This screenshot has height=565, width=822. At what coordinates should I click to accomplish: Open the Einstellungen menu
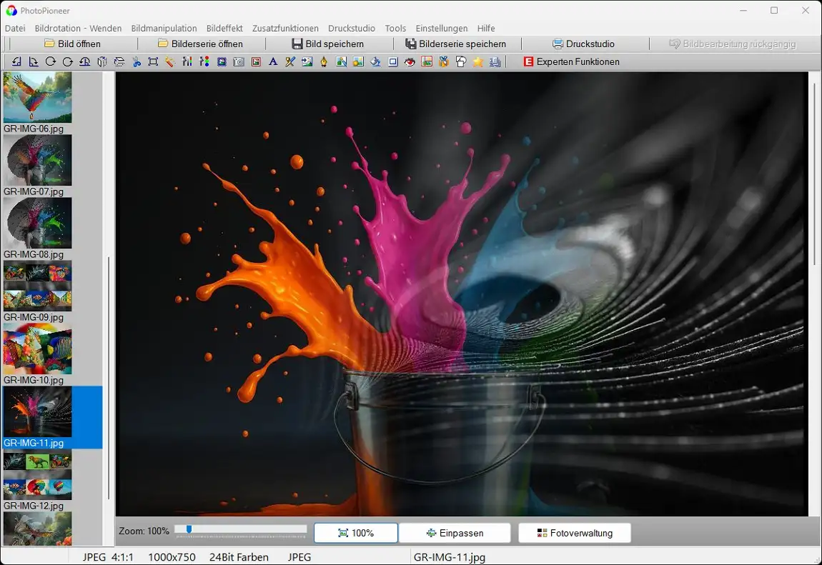441,29
